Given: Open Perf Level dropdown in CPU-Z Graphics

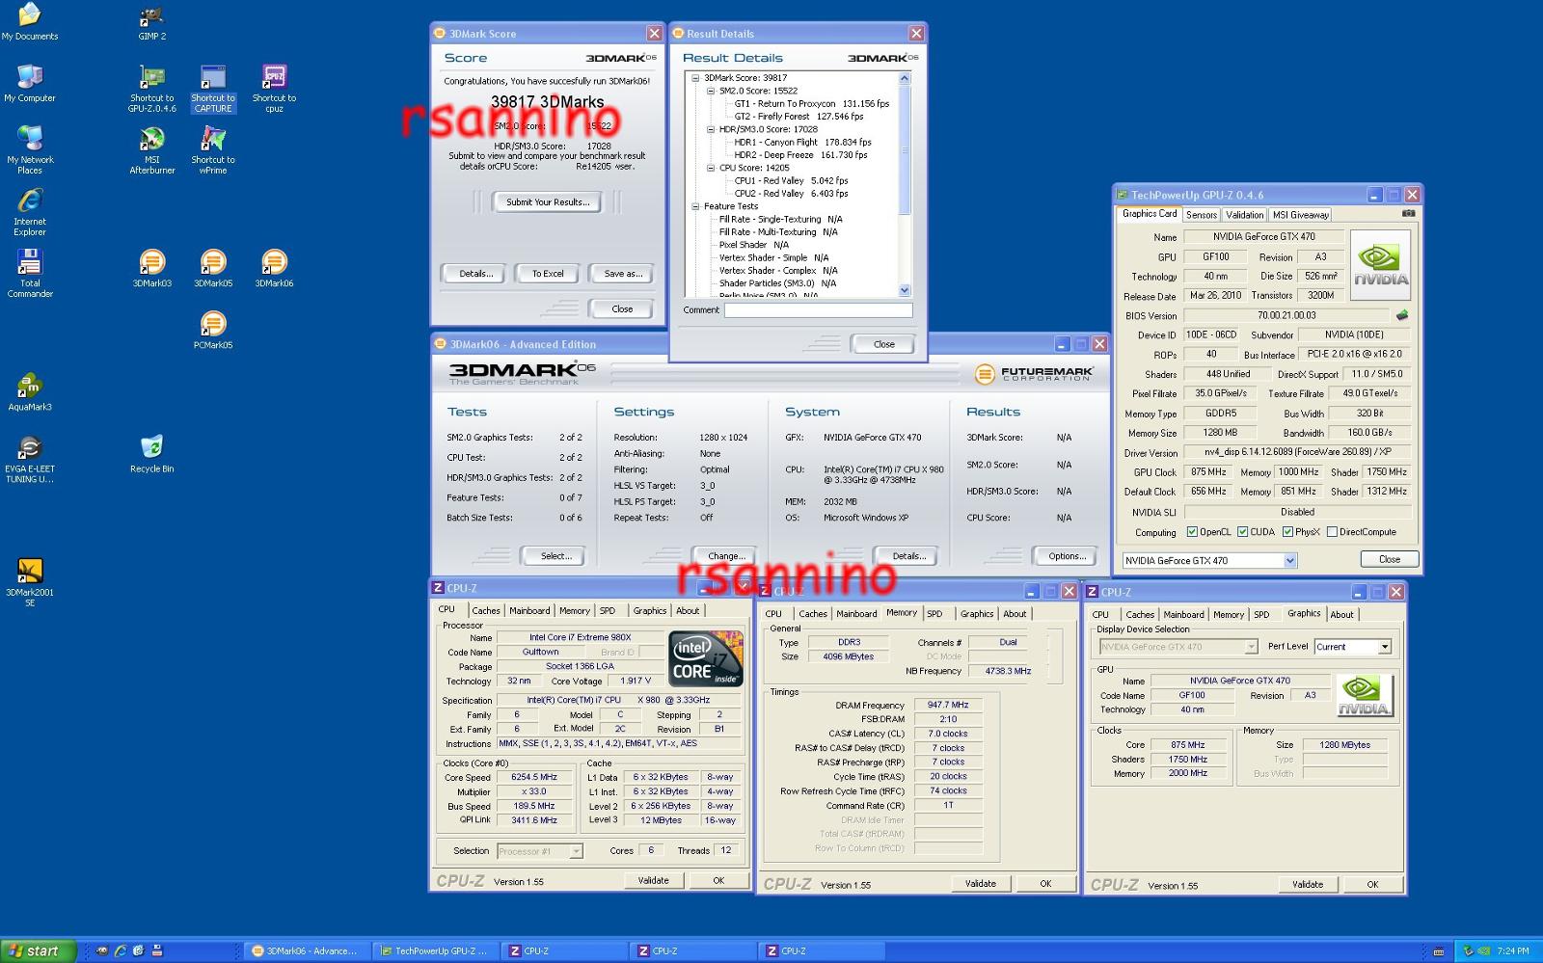Looking at the screenshot, I should tap(1384, 647).
